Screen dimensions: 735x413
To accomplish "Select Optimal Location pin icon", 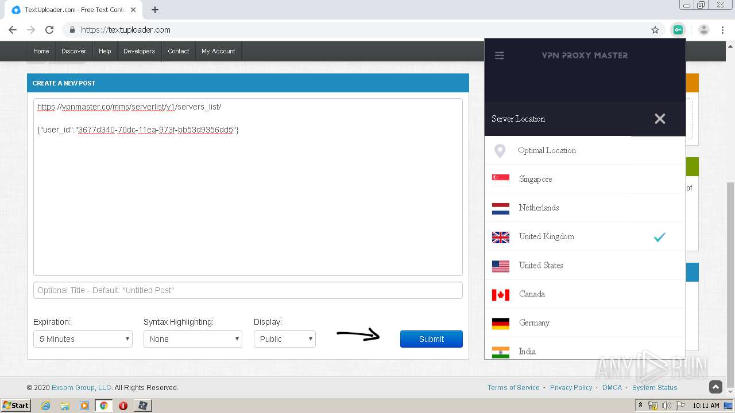I will (x=500, y=151).
